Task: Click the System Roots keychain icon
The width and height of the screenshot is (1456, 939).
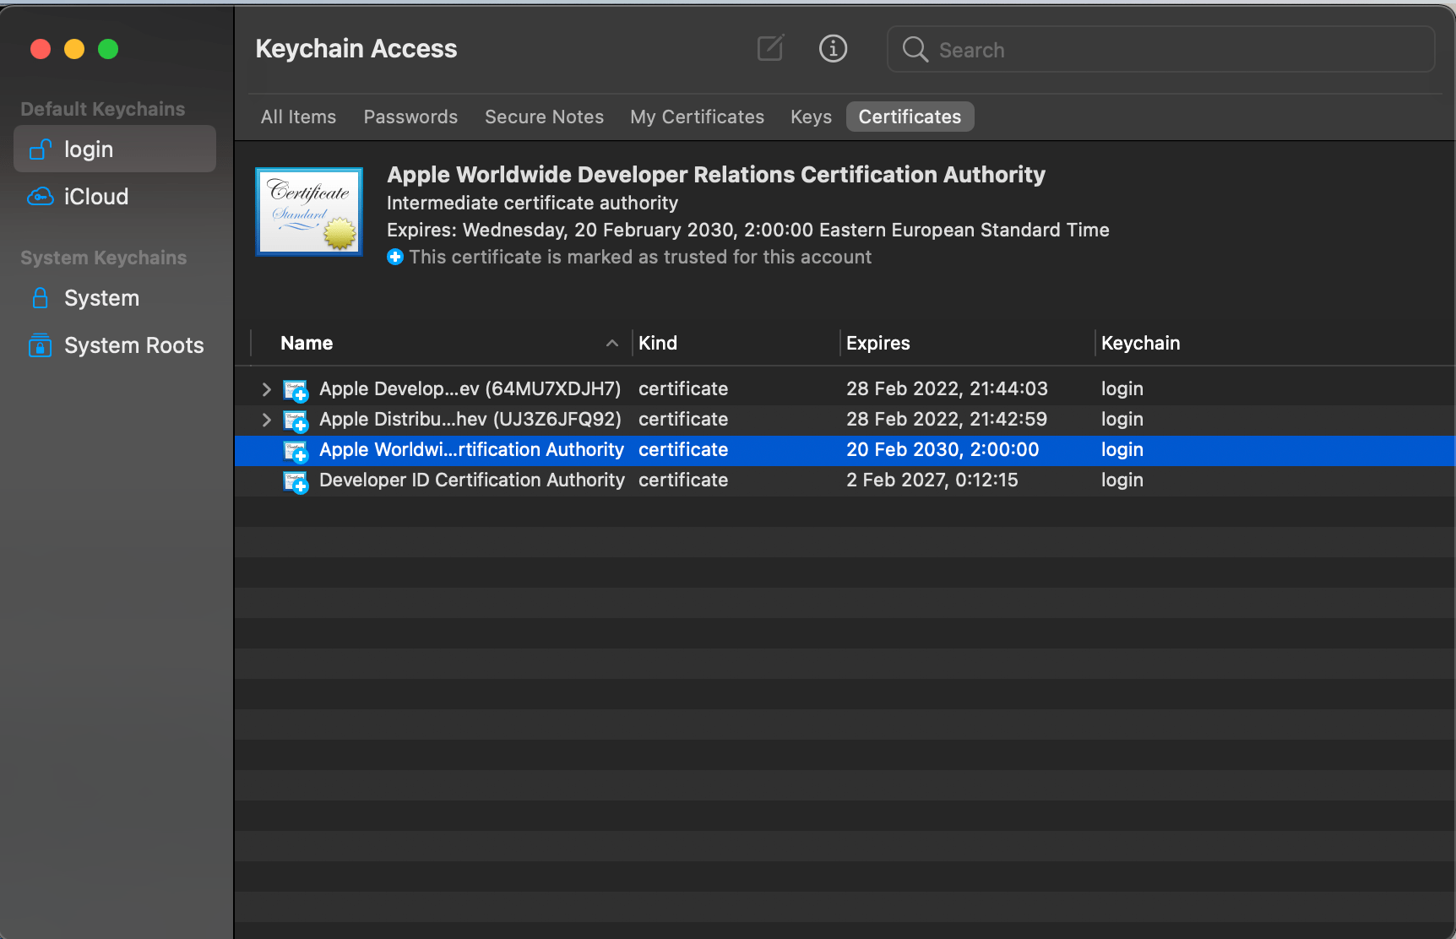Action: coord(39,345)
